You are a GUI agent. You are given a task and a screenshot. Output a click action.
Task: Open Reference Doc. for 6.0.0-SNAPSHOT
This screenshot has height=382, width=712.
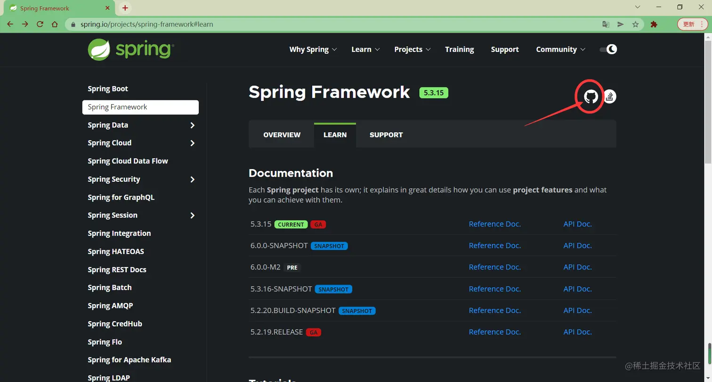(x=495, y=245)
